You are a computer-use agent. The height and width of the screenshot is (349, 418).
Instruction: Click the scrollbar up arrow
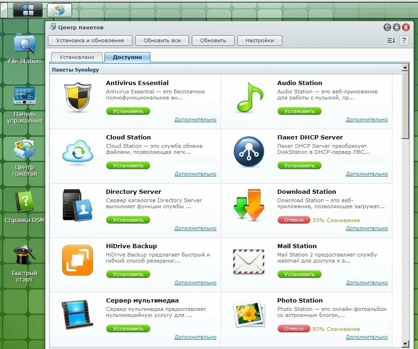pyautogui.click(x=405, y=67)
